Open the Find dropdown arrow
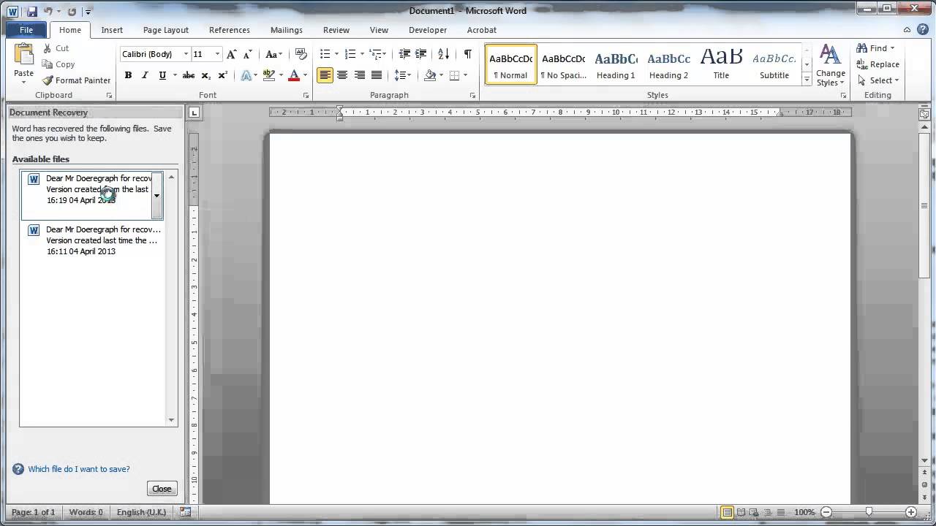 click(x=892, y=49)
